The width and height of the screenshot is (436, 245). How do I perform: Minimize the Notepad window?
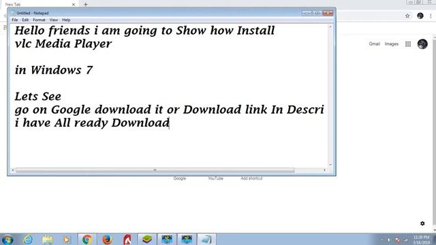click(307, 13)
